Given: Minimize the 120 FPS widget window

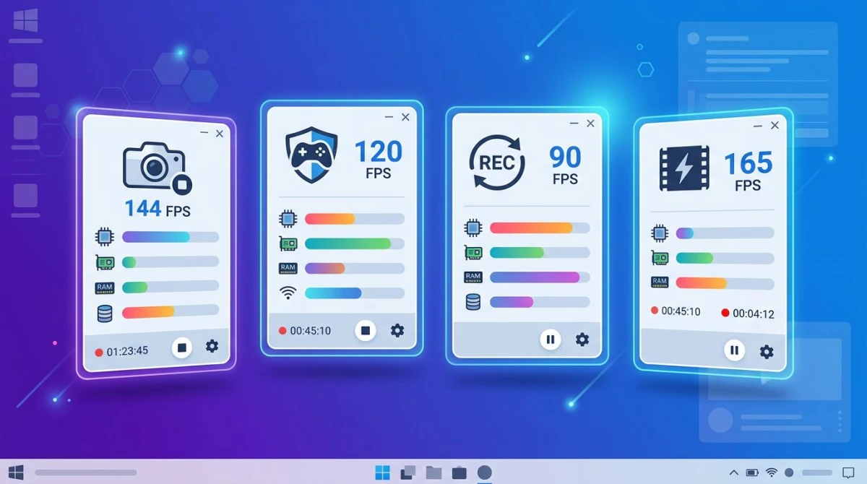Looking at the screenshot, I should 389,117.
